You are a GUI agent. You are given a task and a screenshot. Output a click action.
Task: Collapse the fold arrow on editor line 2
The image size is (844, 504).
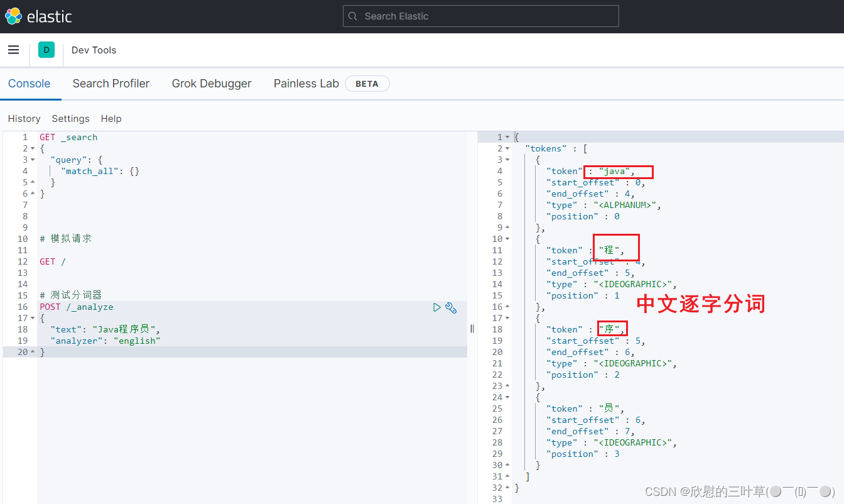[x=33, y=148]
